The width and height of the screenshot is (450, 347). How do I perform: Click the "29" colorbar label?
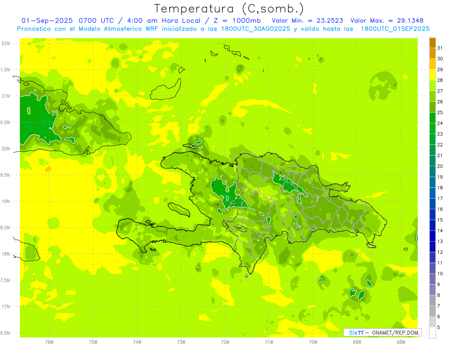click(440, 69)
